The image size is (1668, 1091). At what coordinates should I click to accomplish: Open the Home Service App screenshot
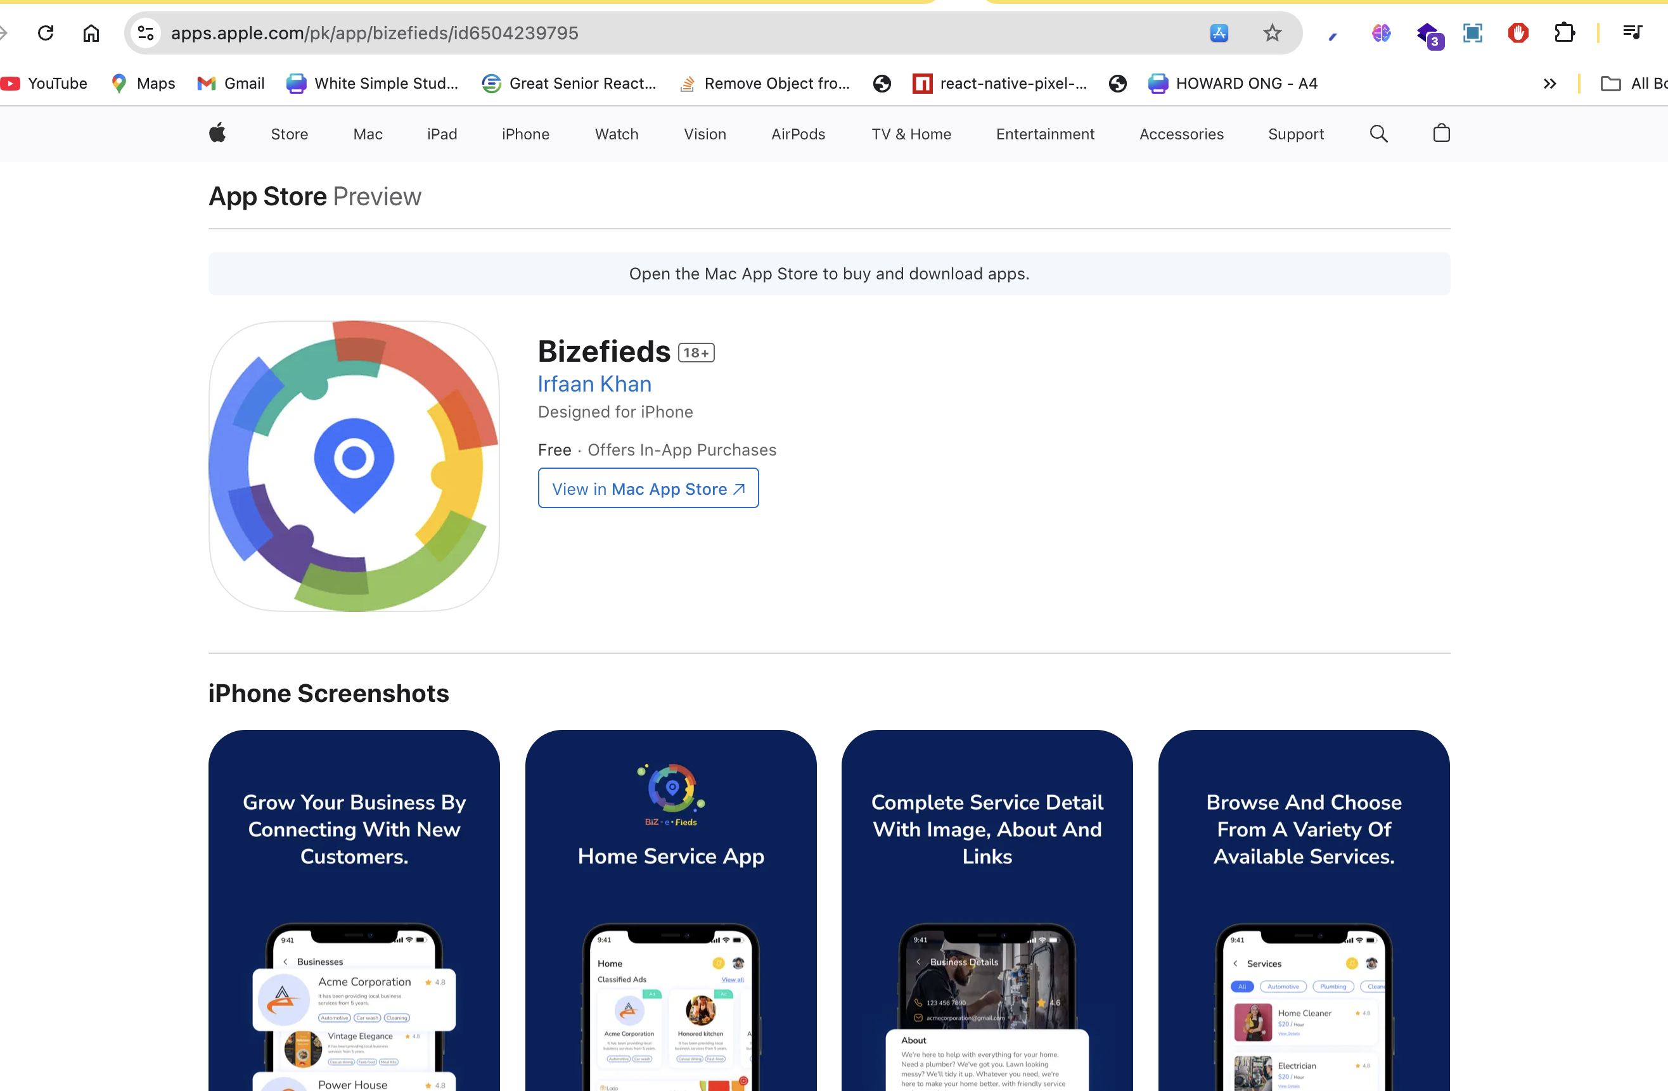(670, 910)
